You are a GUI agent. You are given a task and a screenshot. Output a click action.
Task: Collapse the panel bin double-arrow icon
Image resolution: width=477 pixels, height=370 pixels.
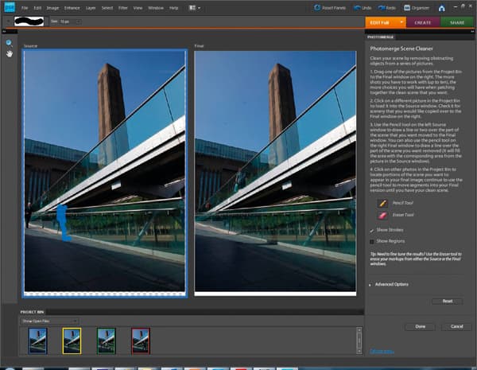[472, 31]
